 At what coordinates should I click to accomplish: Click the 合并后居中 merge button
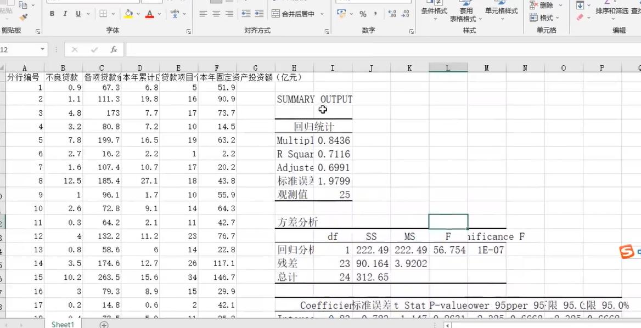pos(294,14)
